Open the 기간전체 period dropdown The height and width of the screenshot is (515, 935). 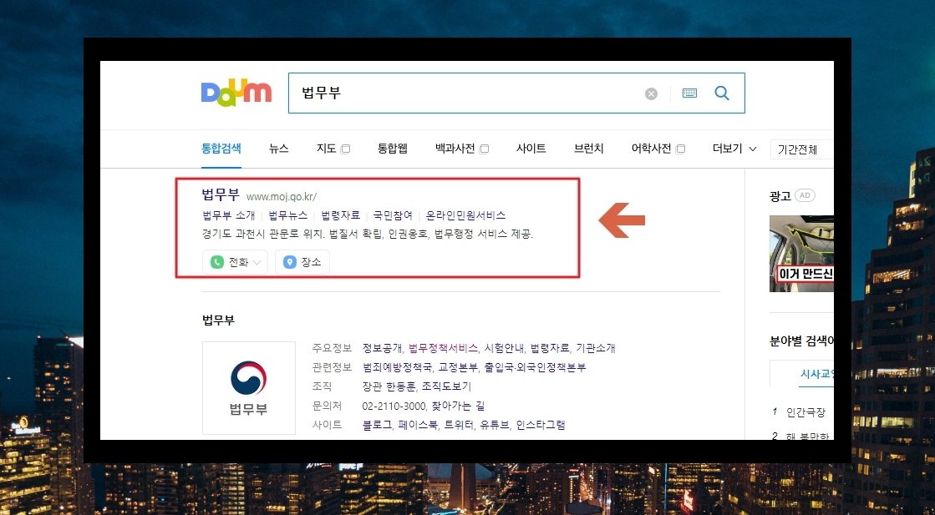801,149
